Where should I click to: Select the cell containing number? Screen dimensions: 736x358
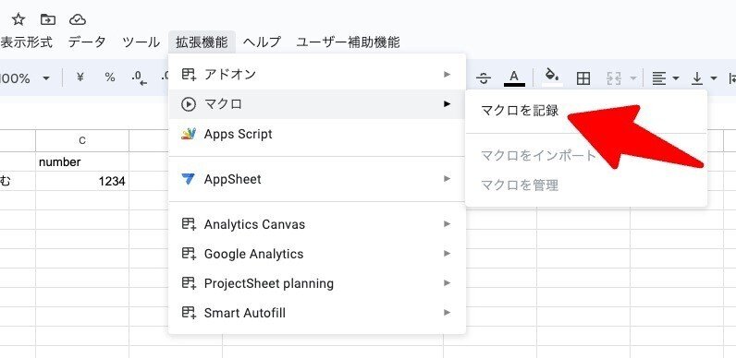click(x=82, y=161)
